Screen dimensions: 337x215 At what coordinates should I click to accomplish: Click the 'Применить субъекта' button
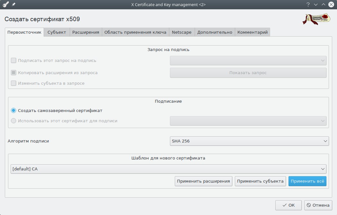pyautogui.click(x=260, y=181)
